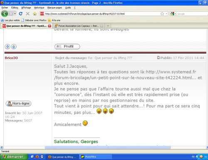Open the Google search engine selector dropdown

[x=173, y=14]
